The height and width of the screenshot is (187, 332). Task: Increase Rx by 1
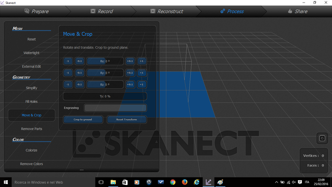point(141,61)
